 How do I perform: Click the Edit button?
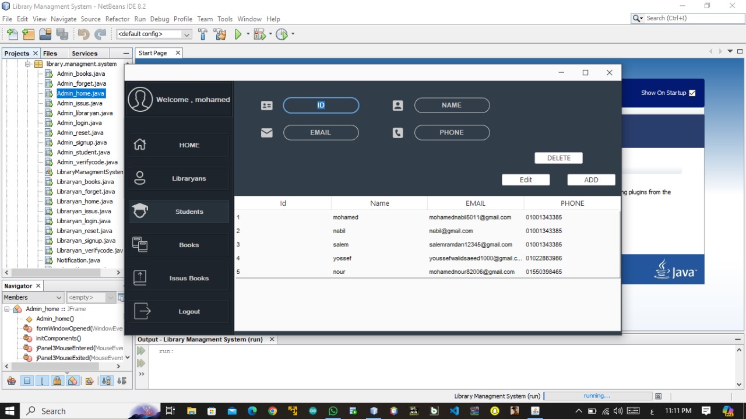[x=526, y=179]
